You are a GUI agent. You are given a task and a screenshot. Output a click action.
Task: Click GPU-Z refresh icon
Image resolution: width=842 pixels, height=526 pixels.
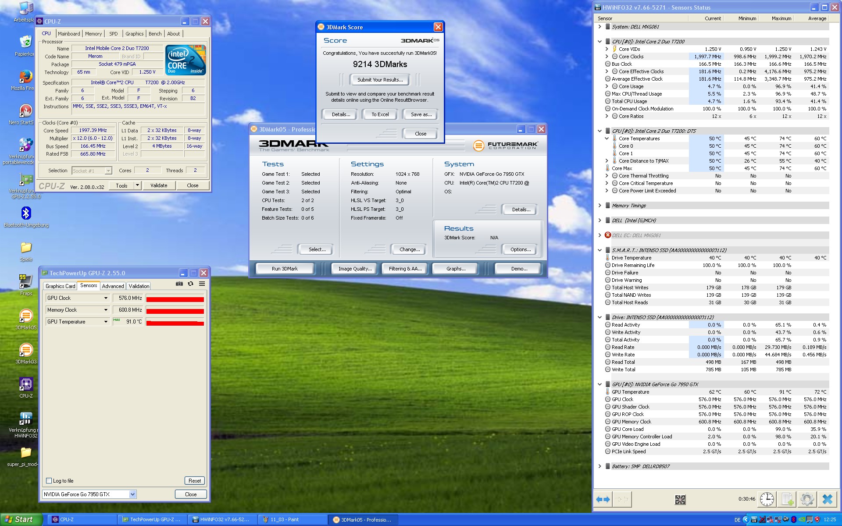pyautogui.click(x=190, y=284)
